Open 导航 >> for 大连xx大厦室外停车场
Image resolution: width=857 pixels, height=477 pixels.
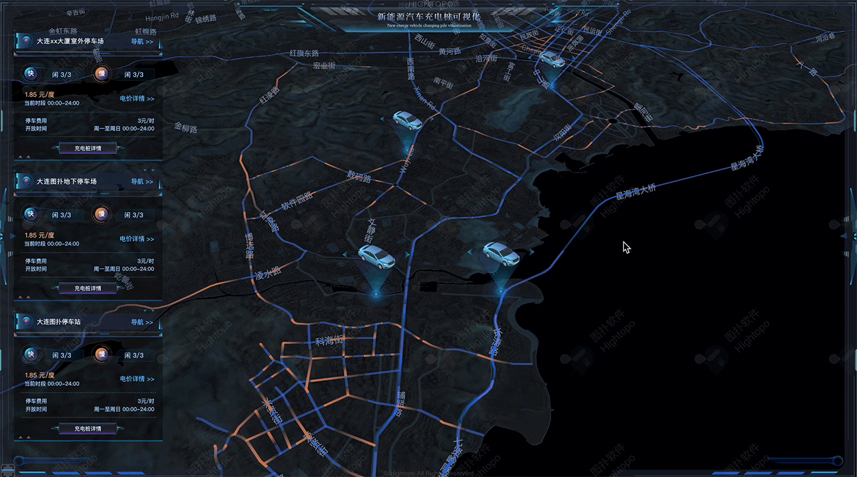142,41
